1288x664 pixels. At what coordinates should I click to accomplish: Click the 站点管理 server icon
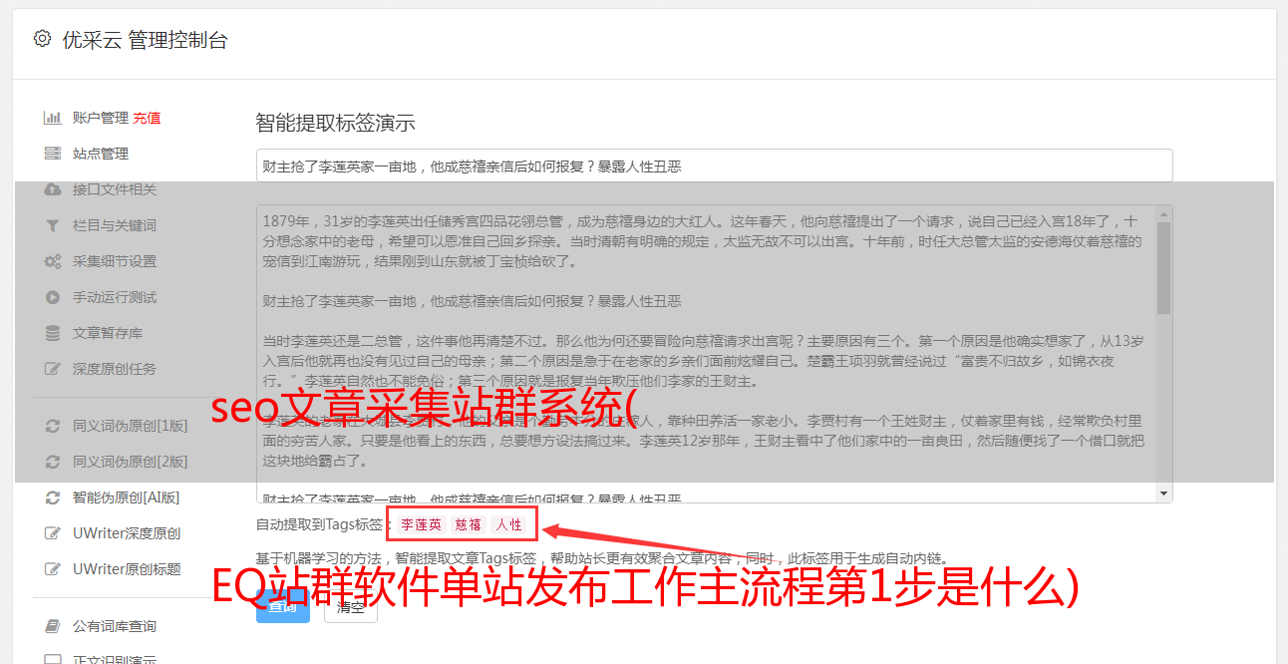(x=53, y=154)
